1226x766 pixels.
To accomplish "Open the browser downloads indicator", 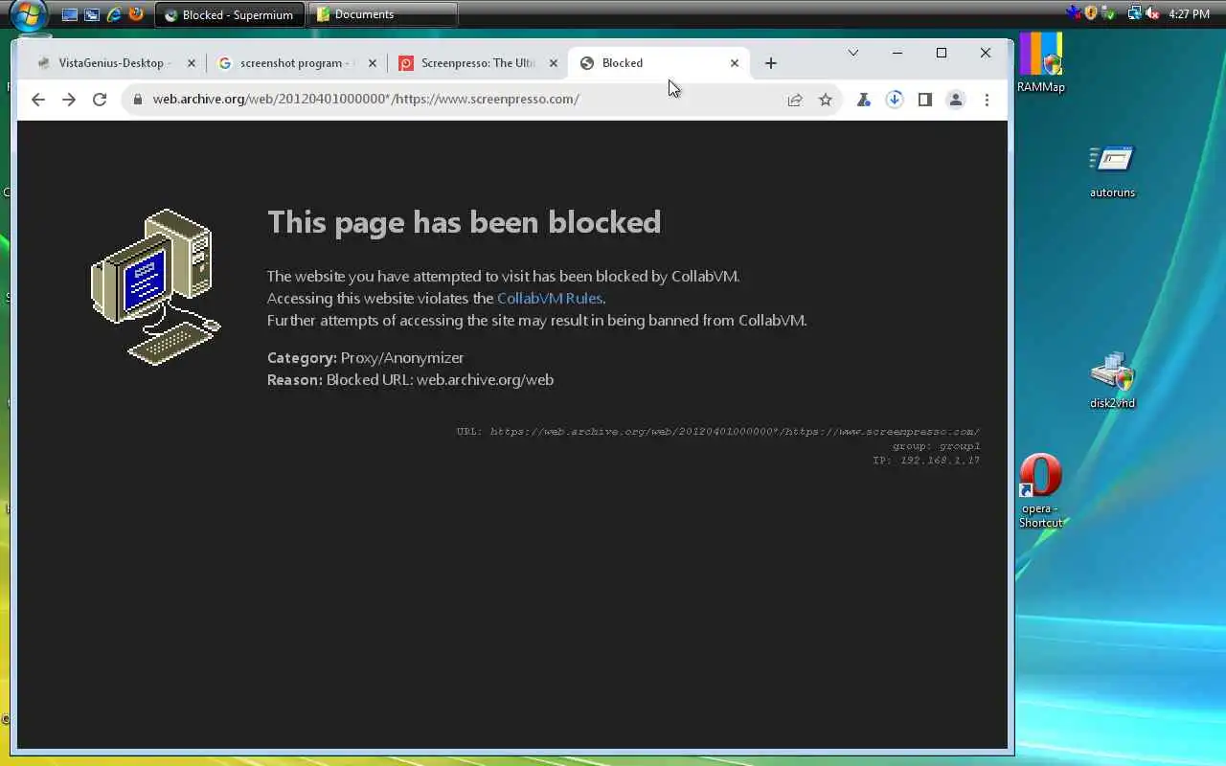I will (895, 100).
